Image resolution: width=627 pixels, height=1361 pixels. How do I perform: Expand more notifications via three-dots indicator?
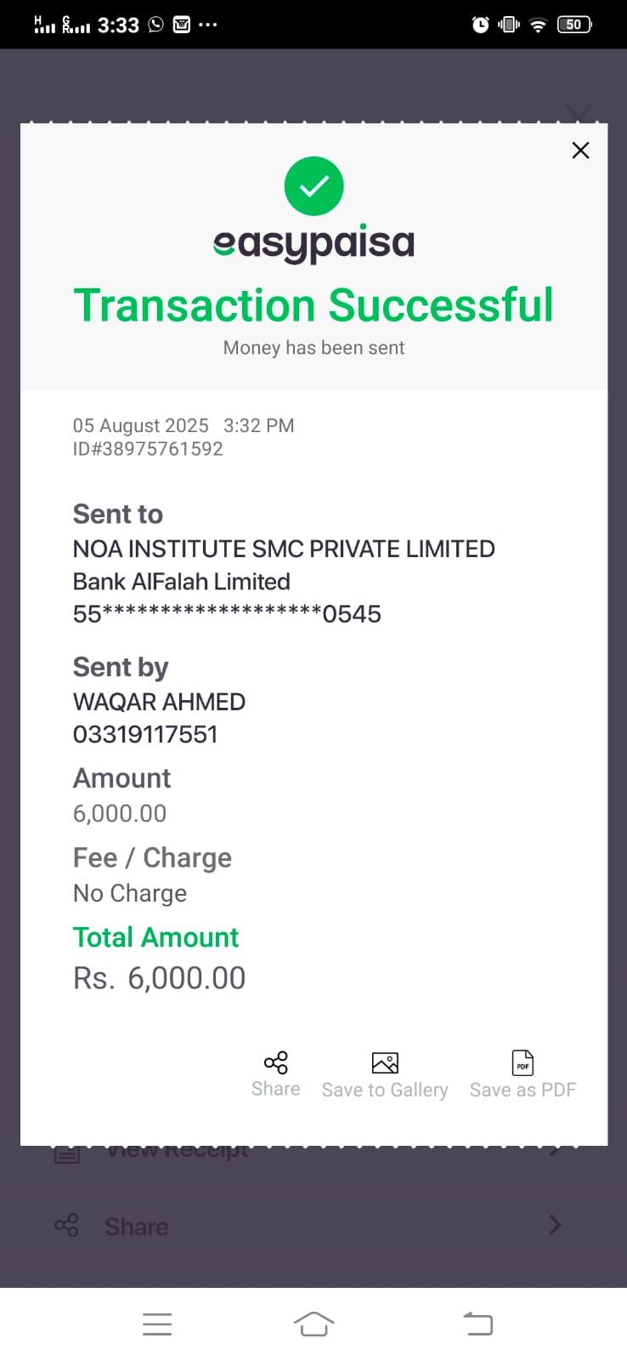[207, 25]
